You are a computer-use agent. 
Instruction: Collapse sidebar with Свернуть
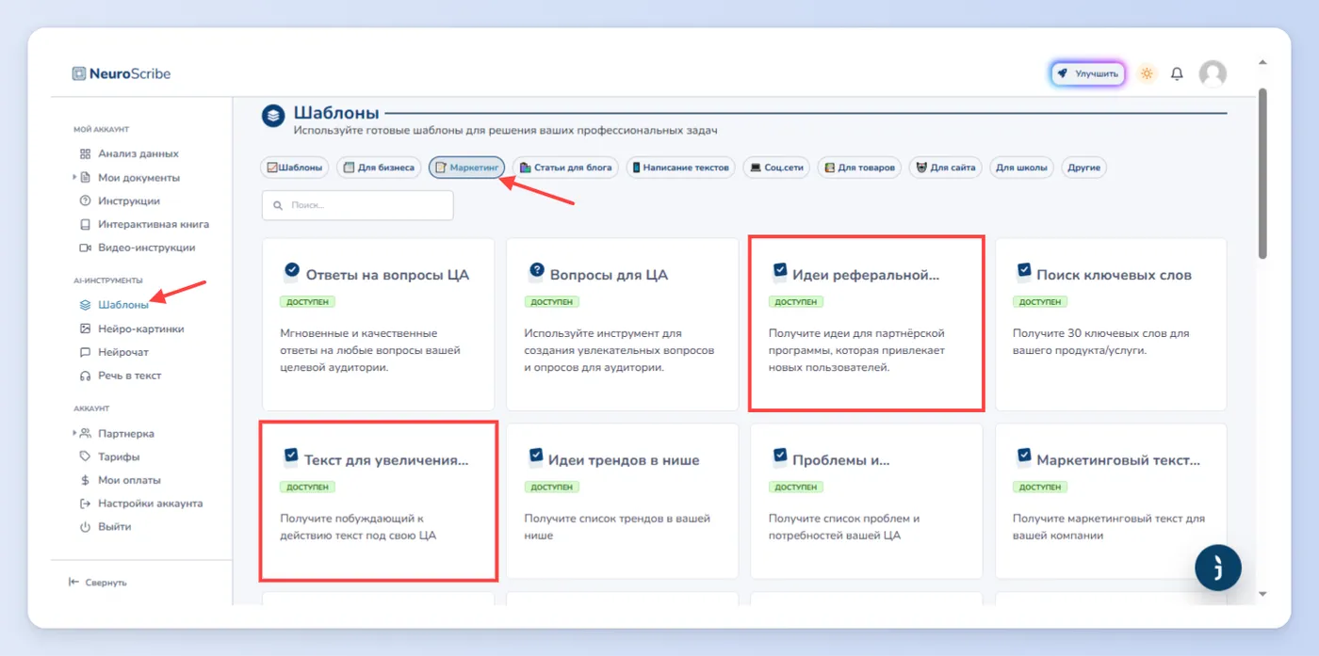pos(98,583)
